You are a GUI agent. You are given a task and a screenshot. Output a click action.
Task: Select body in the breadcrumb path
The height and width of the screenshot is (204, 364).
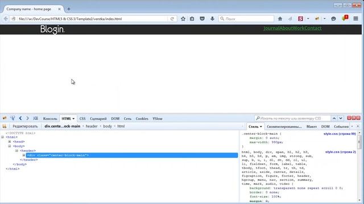click(107, 126)
